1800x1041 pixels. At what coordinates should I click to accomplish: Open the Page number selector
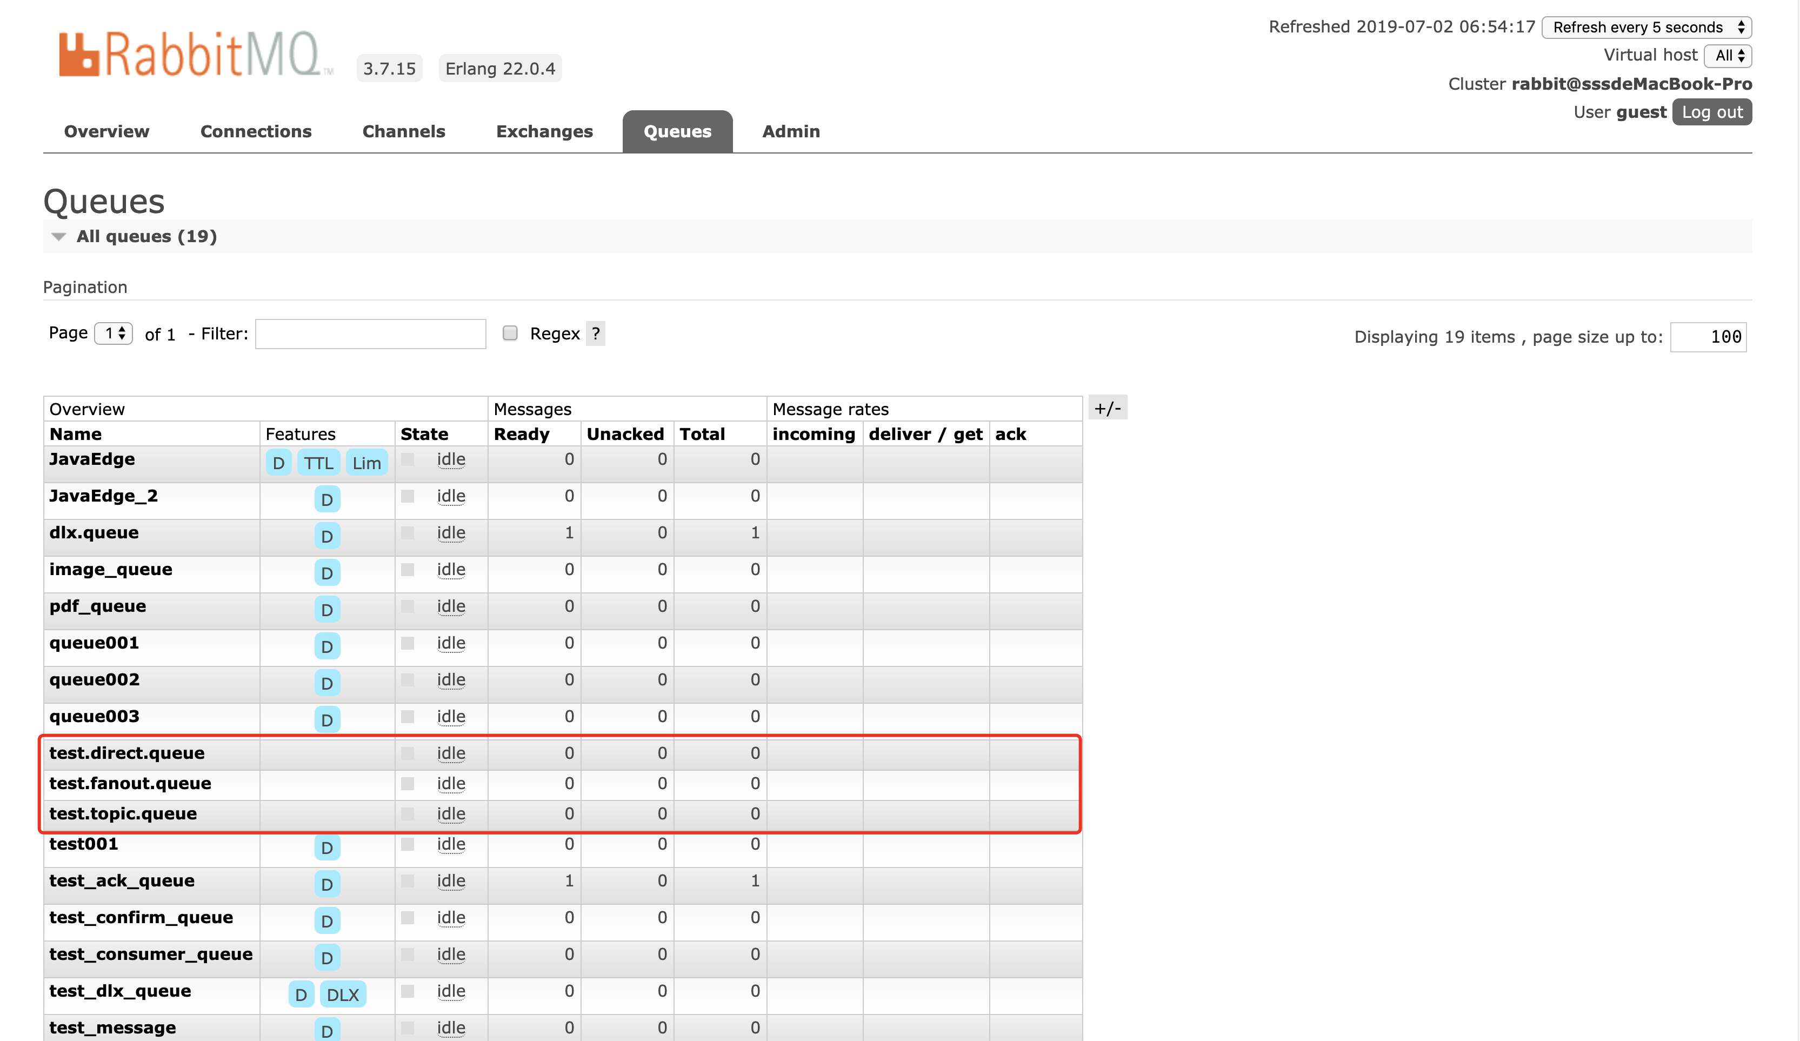pos(114,333)
